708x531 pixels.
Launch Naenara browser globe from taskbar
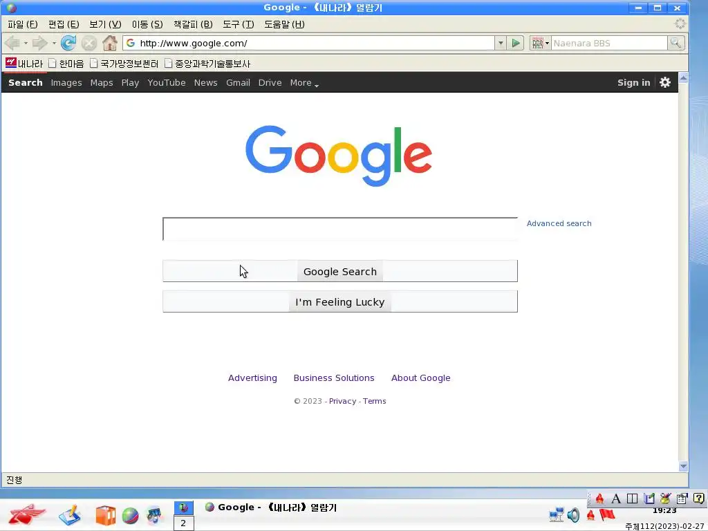[x=130, y=516]
